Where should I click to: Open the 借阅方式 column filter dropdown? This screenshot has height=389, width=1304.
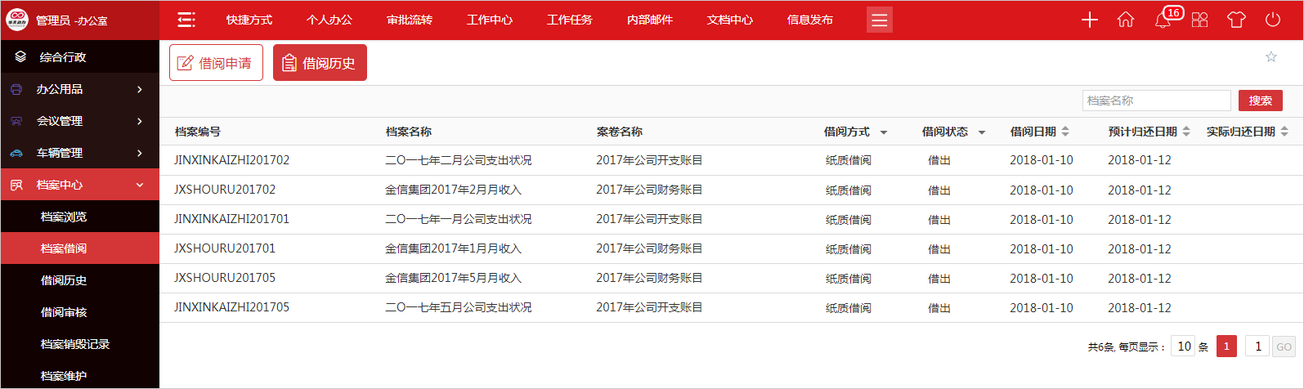(884, 132)
